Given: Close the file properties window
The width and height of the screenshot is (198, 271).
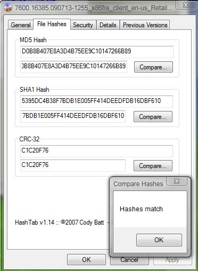Looking at the screenshot, I should point(186,5).
